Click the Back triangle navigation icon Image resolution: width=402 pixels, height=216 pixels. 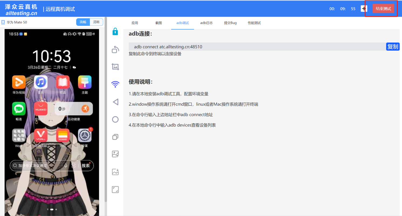(x=115, y=102)
